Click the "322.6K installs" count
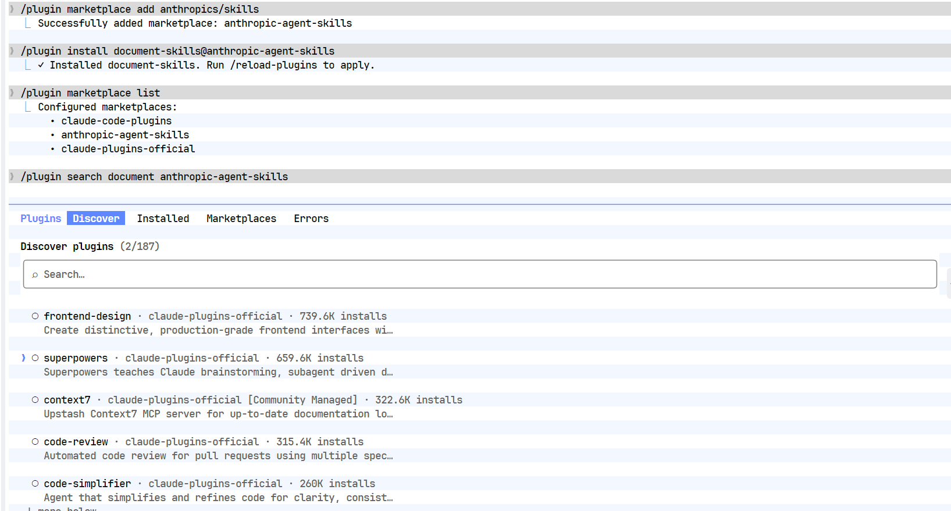The height and width of the screenshot is (511, 951). (419, 400)
